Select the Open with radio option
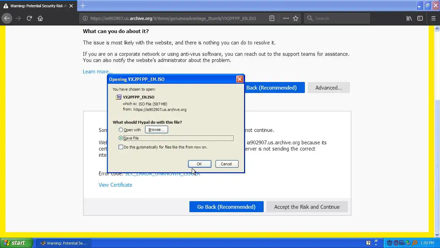The width and height of the screenshot is (440, 248). [x=121, y=130]
